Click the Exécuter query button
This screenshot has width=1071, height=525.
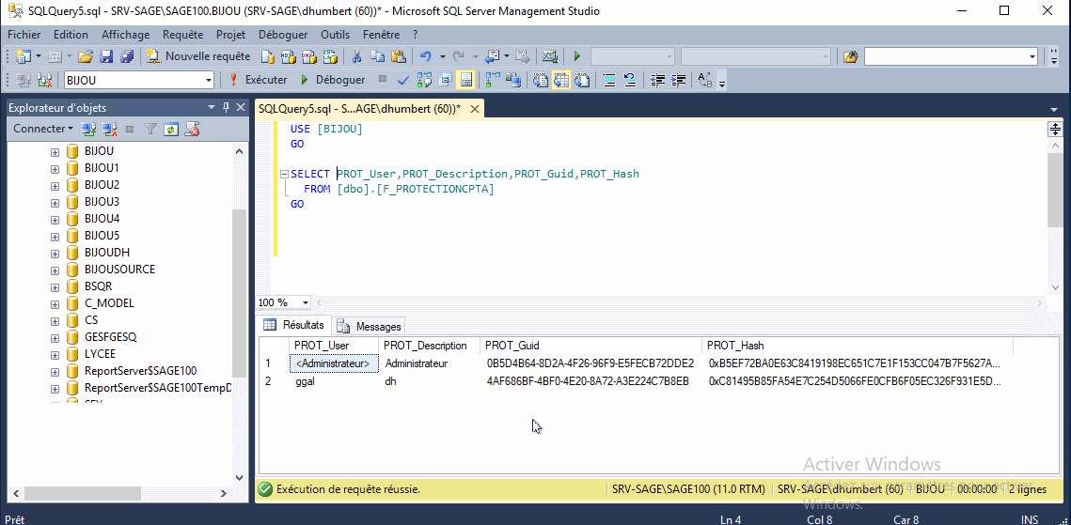point(259,80)
